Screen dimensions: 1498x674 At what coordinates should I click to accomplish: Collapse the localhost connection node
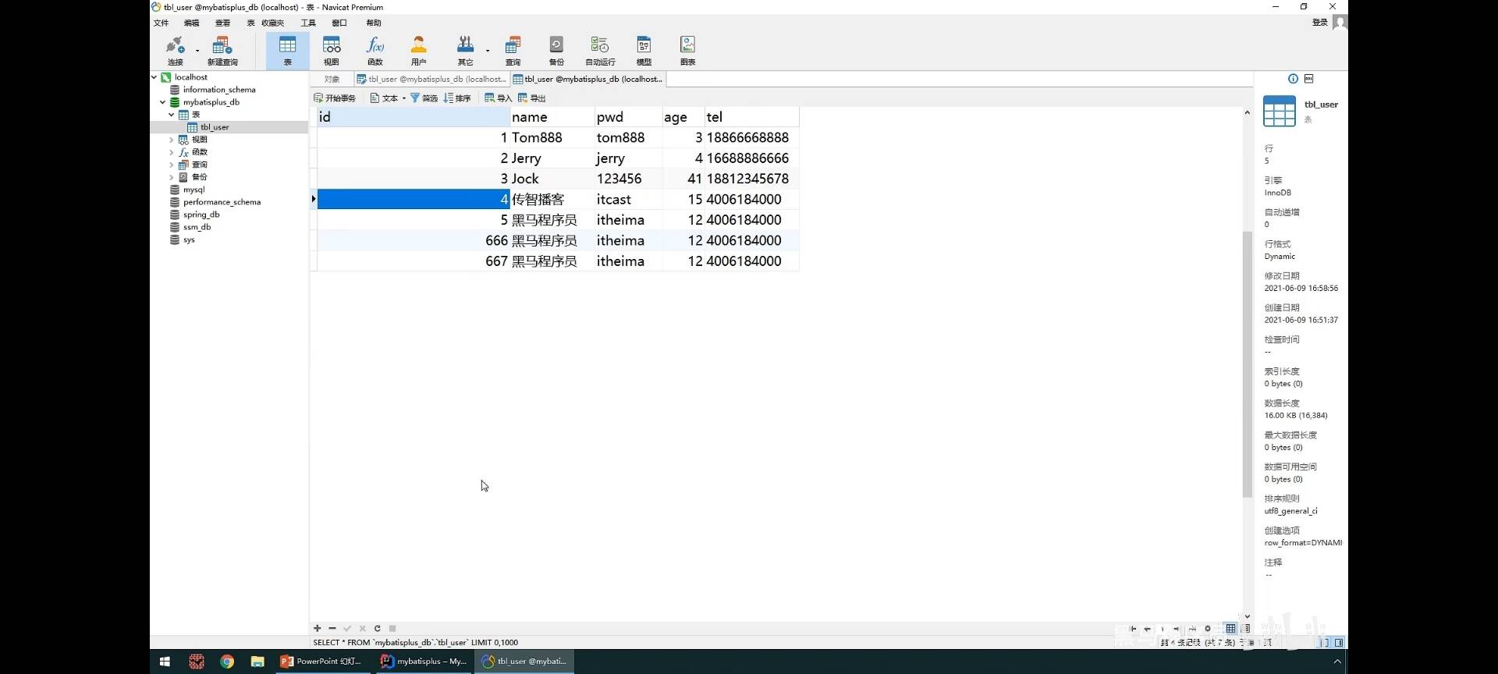point(154,77)
